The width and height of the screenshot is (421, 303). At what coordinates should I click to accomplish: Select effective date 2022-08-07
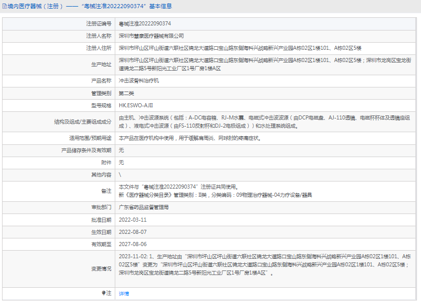coord(133,232)
